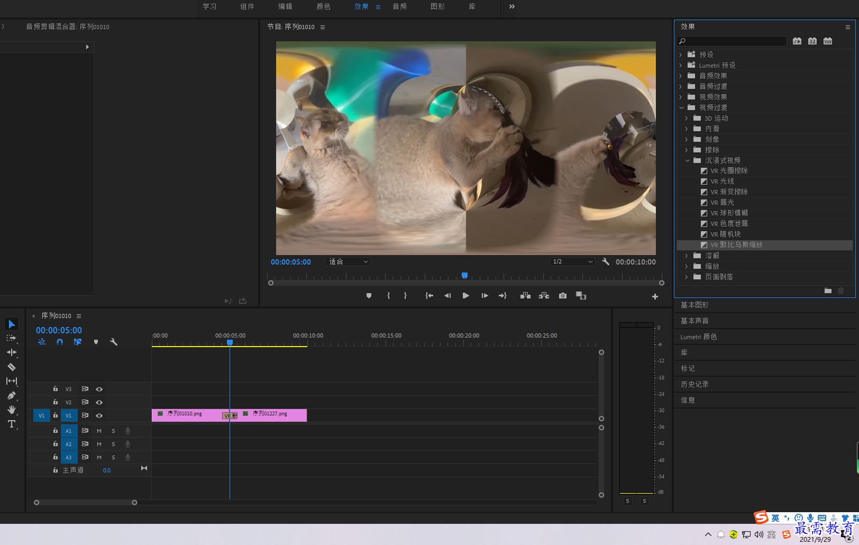
Task: Select the Type tool
Action: [x=12, y=424]
